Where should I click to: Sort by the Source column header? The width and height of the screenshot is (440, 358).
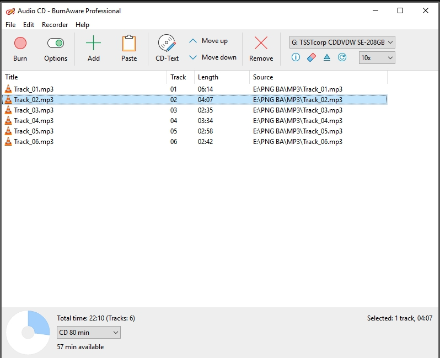coord(319,77)
